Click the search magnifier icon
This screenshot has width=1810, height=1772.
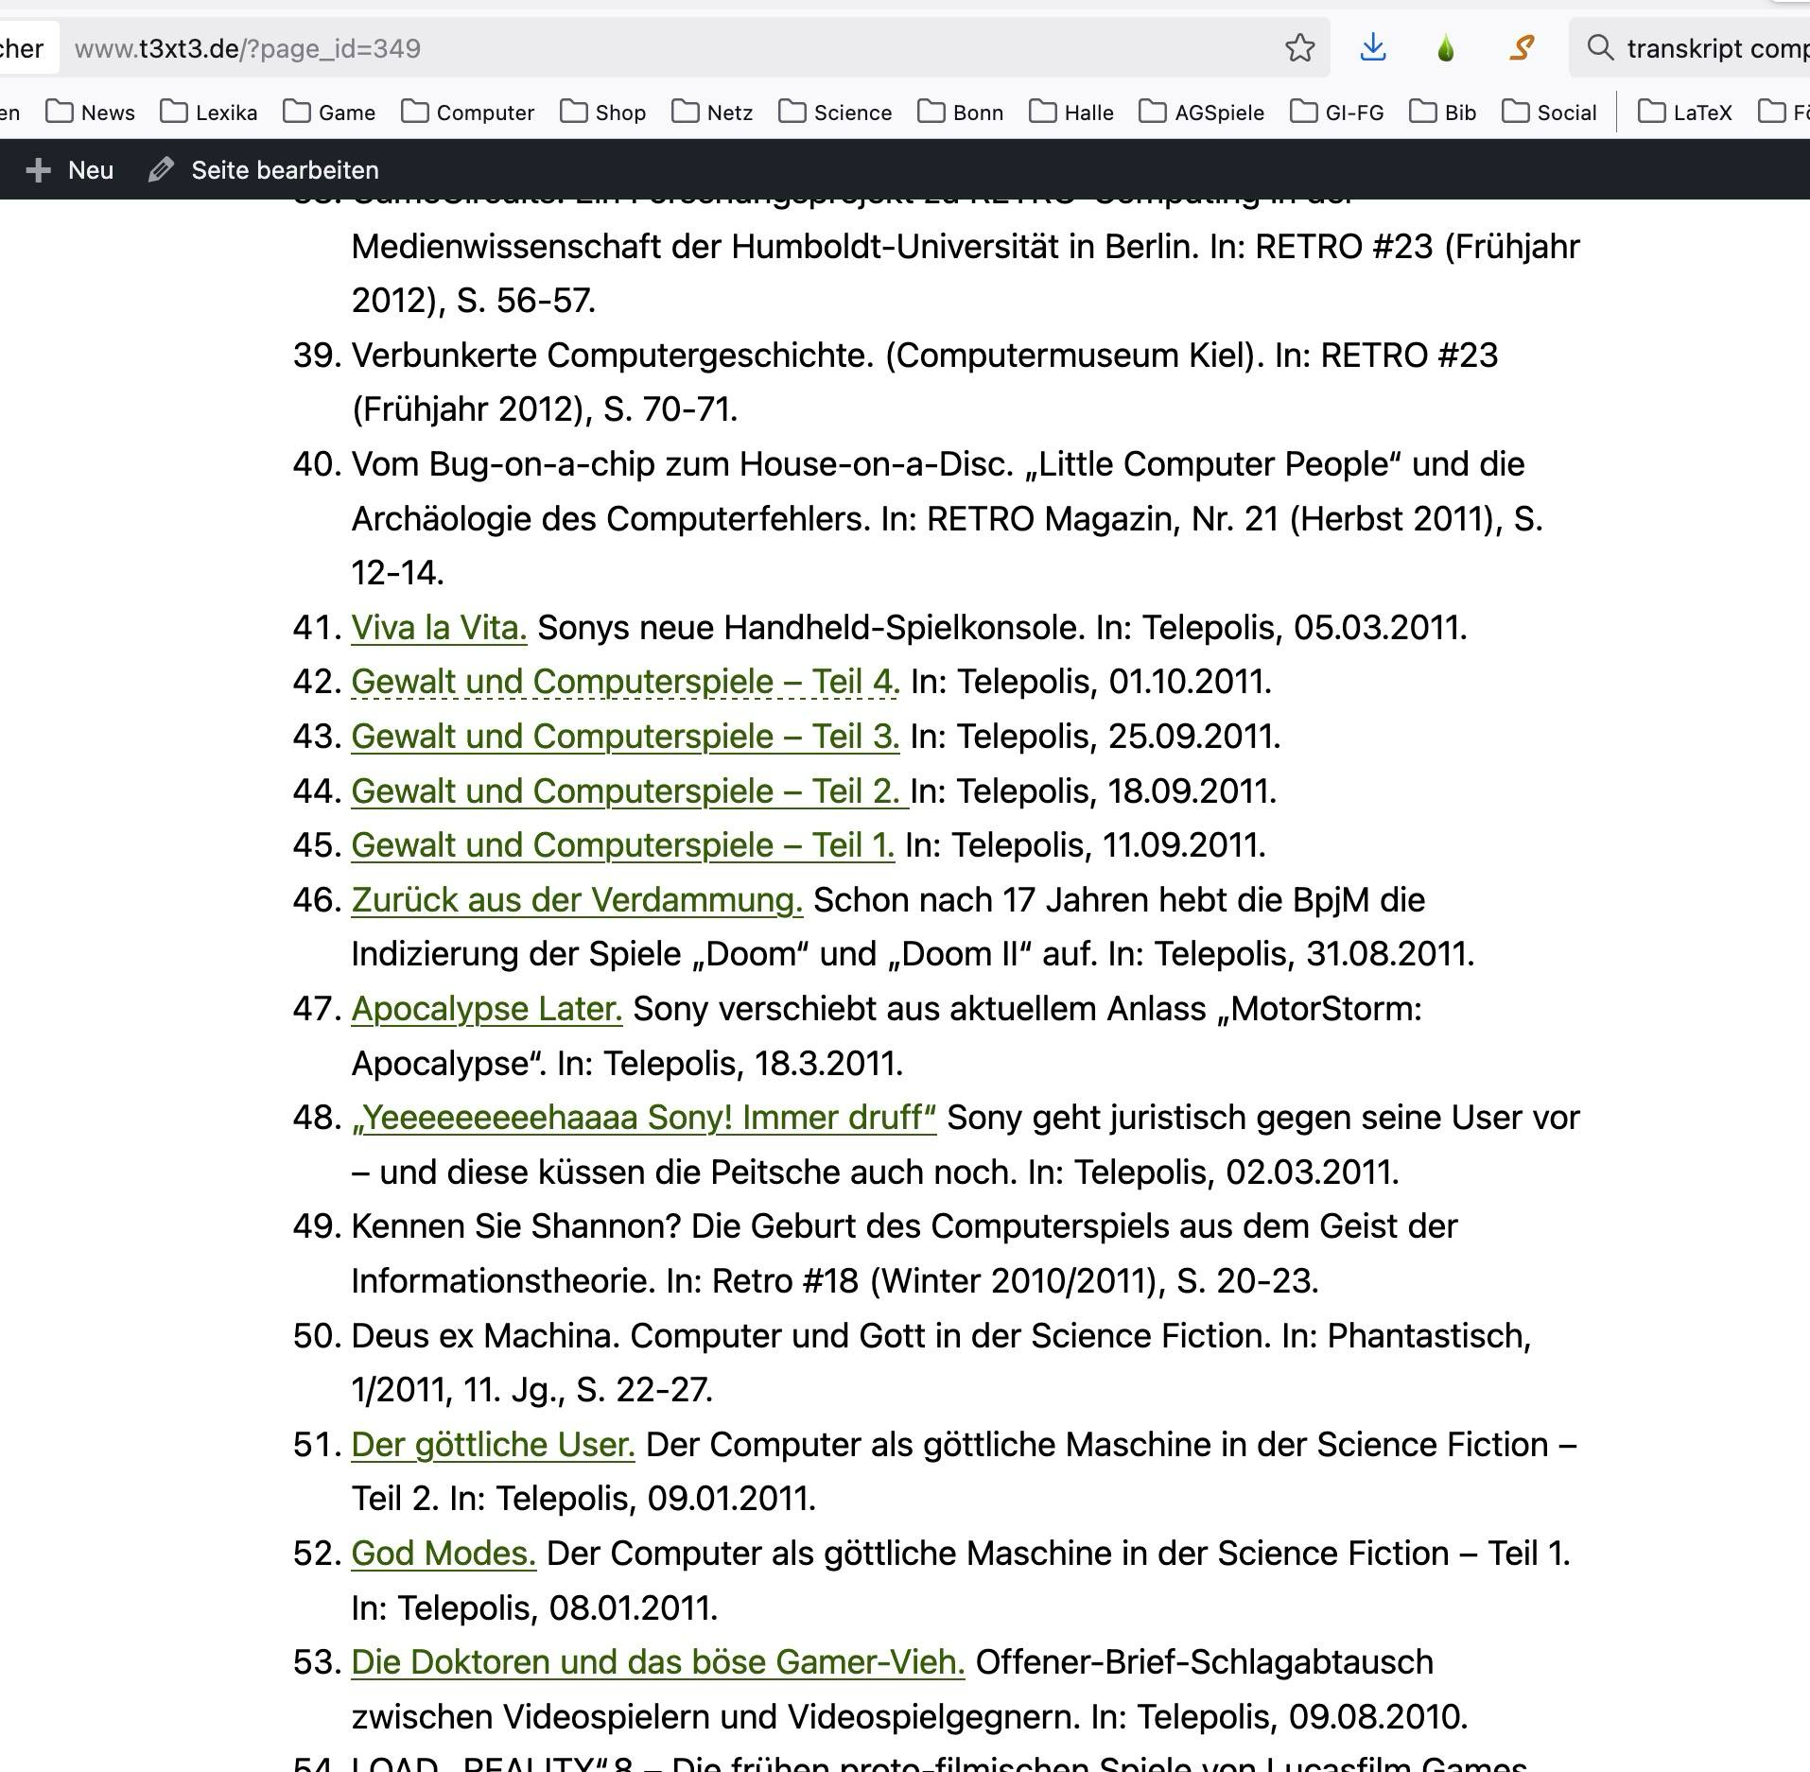pos(1600,47)
